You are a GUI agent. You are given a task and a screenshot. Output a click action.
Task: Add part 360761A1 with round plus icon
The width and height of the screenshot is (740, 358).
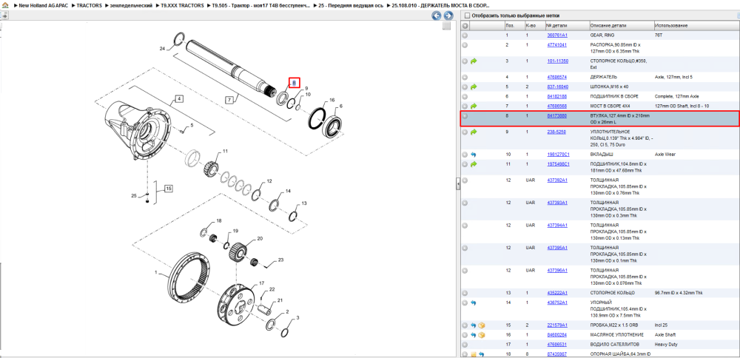465,36
